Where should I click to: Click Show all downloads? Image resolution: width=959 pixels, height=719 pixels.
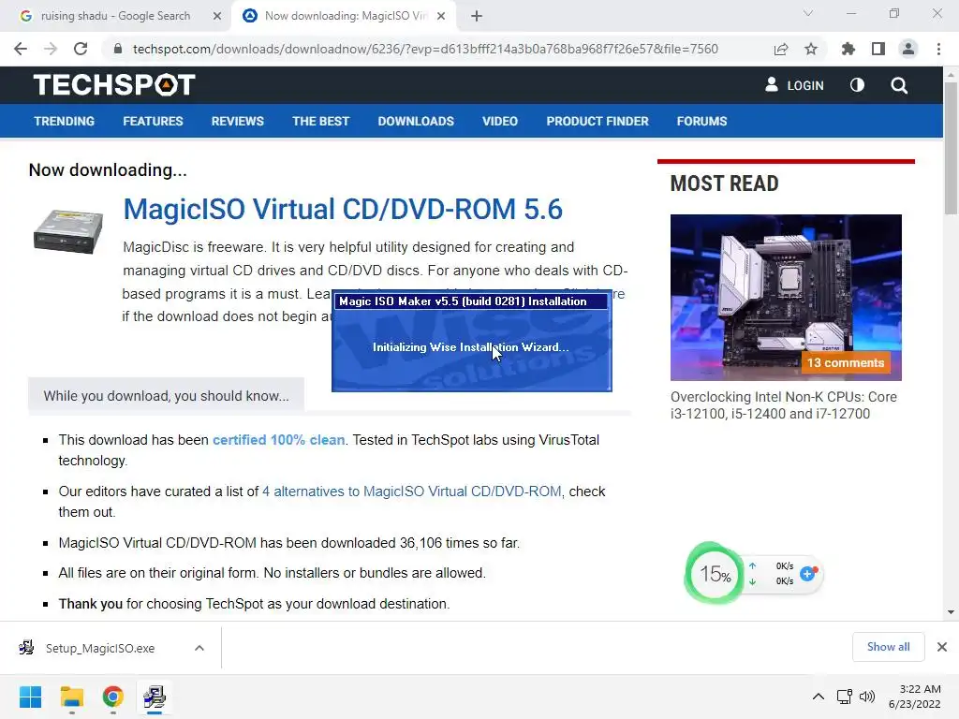[888, 647]
